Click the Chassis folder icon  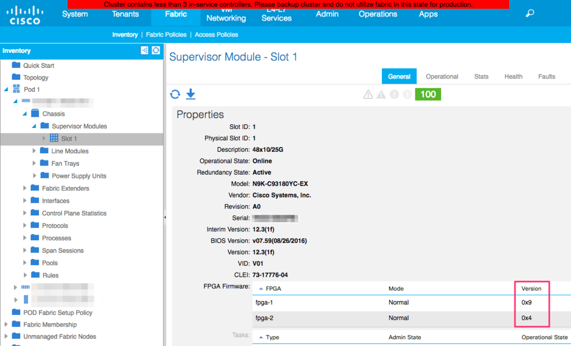click(x=35, y=113)
